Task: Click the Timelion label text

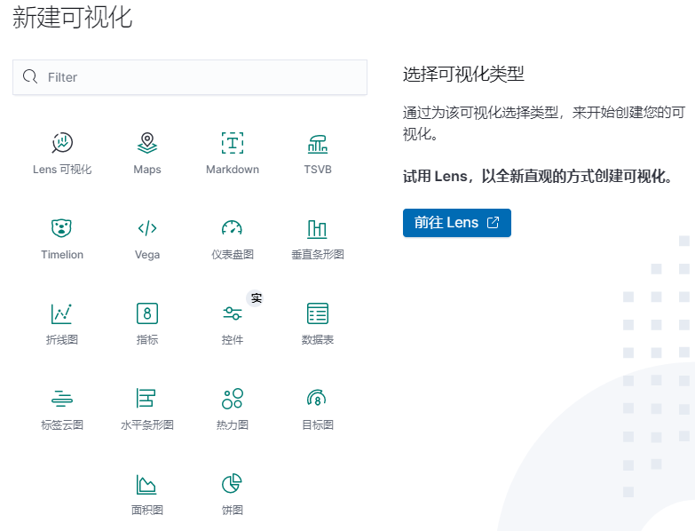Action: click(x=62, y=255)
